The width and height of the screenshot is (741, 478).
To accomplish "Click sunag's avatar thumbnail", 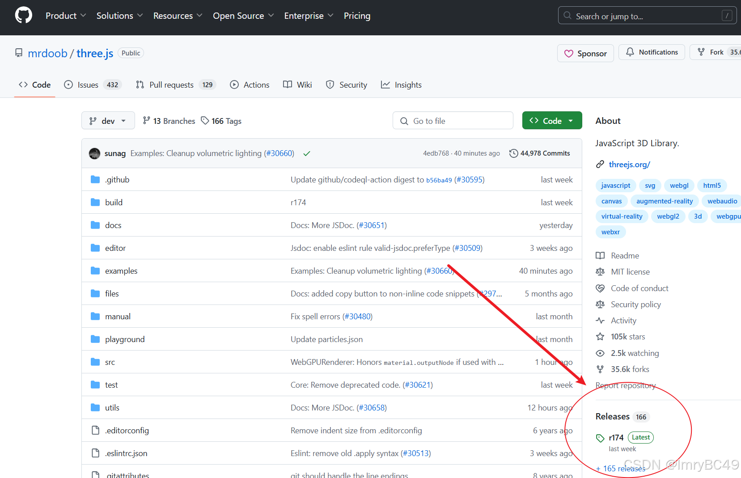I will tap(94, 153).
